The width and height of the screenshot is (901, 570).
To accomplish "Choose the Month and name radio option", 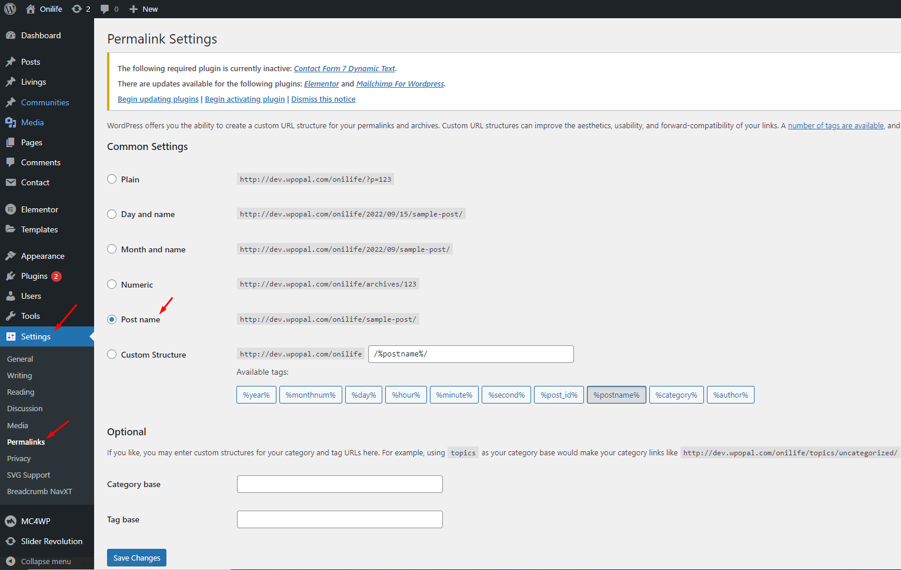I will (112, 249).
